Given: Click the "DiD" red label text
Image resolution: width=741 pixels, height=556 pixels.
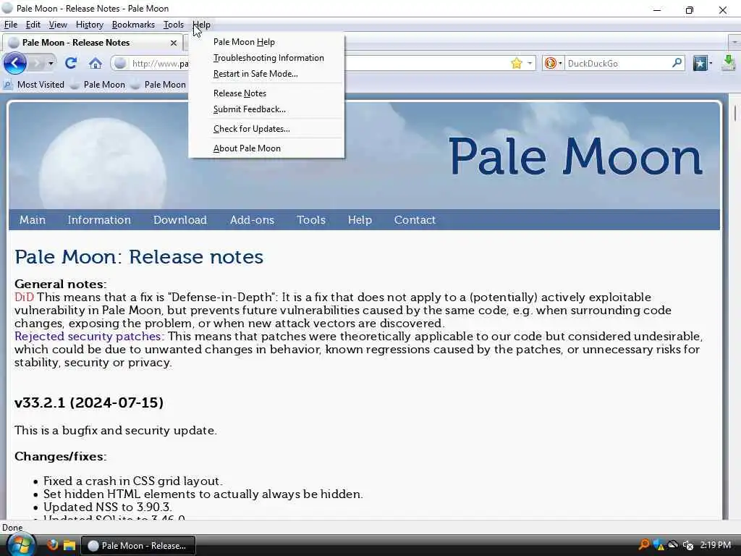Looking at the screenshot, I should [x=24, y=297].
